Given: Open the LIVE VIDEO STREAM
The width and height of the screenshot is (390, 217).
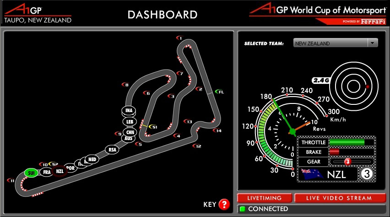Looking at the screenshot, I should [339, 198].
